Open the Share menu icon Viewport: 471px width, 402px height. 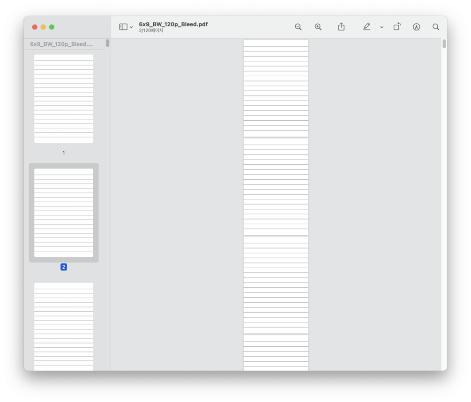point(341,27)
